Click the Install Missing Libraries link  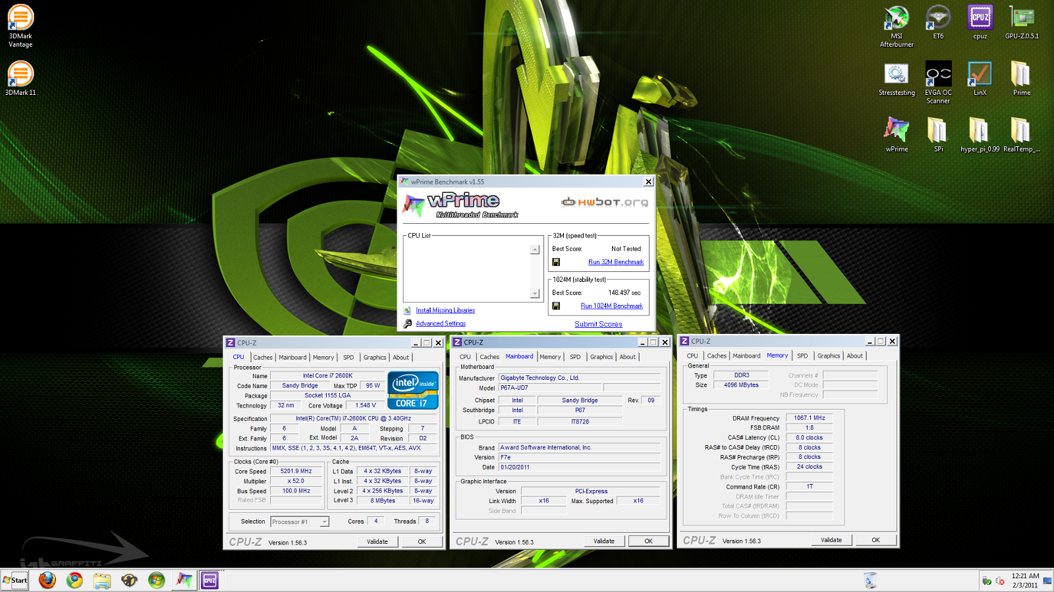click(445, 310)
